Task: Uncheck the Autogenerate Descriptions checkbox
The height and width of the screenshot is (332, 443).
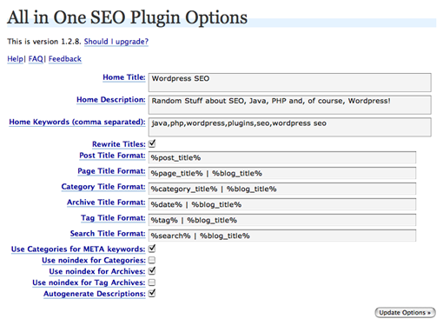Action: [152, 294]
